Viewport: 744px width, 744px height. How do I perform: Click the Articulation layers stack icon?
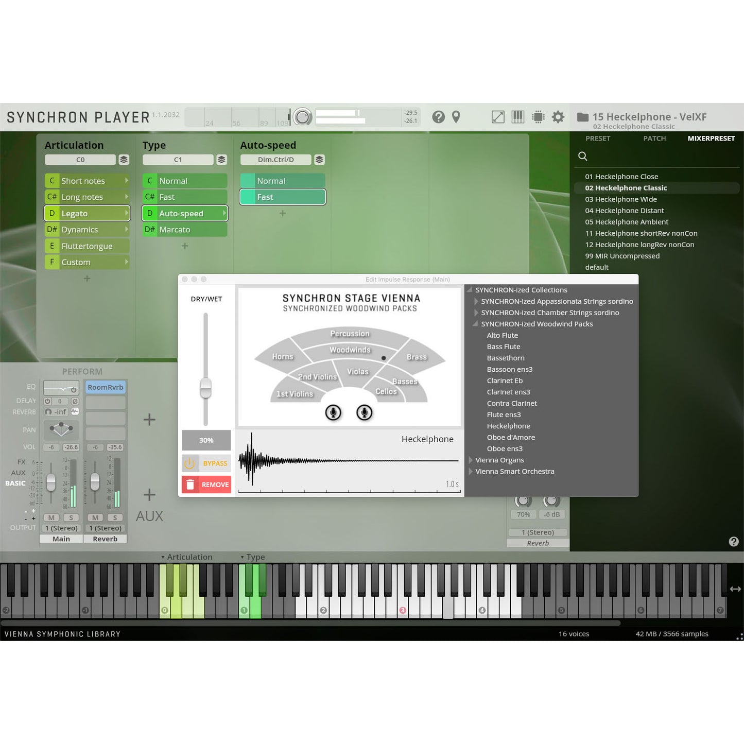[124, 160]
